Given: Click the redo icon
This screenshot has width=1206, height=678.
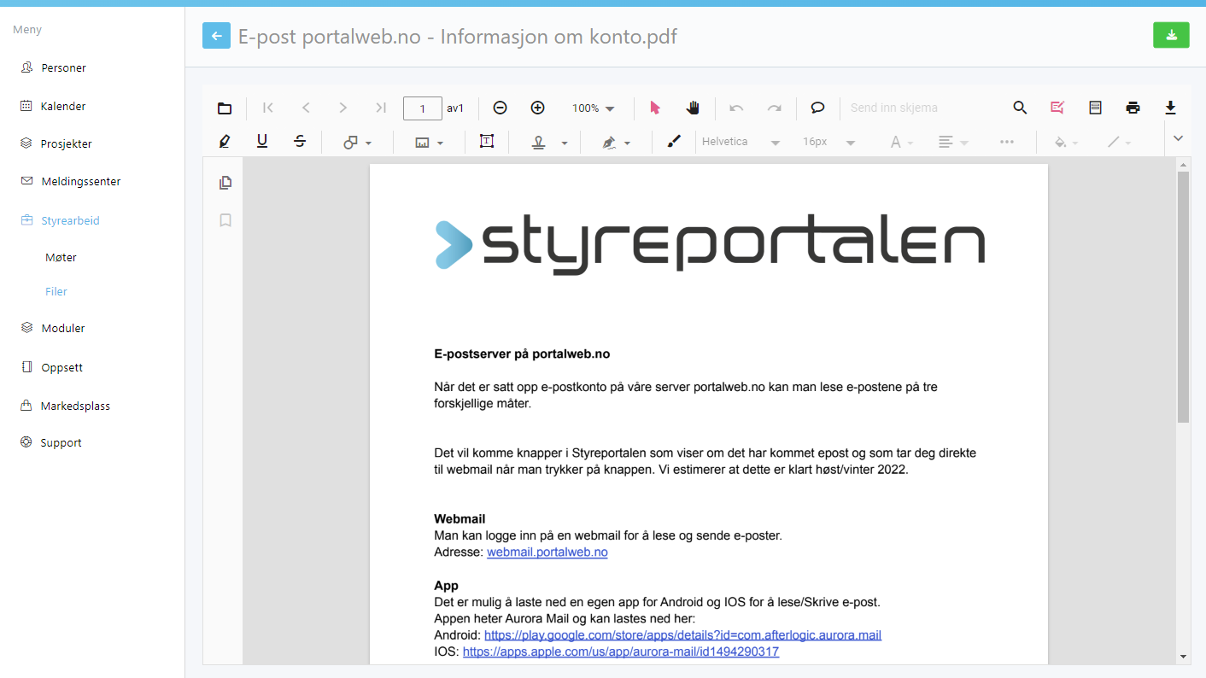Looking at the screenshot, I should coord(774,108).
